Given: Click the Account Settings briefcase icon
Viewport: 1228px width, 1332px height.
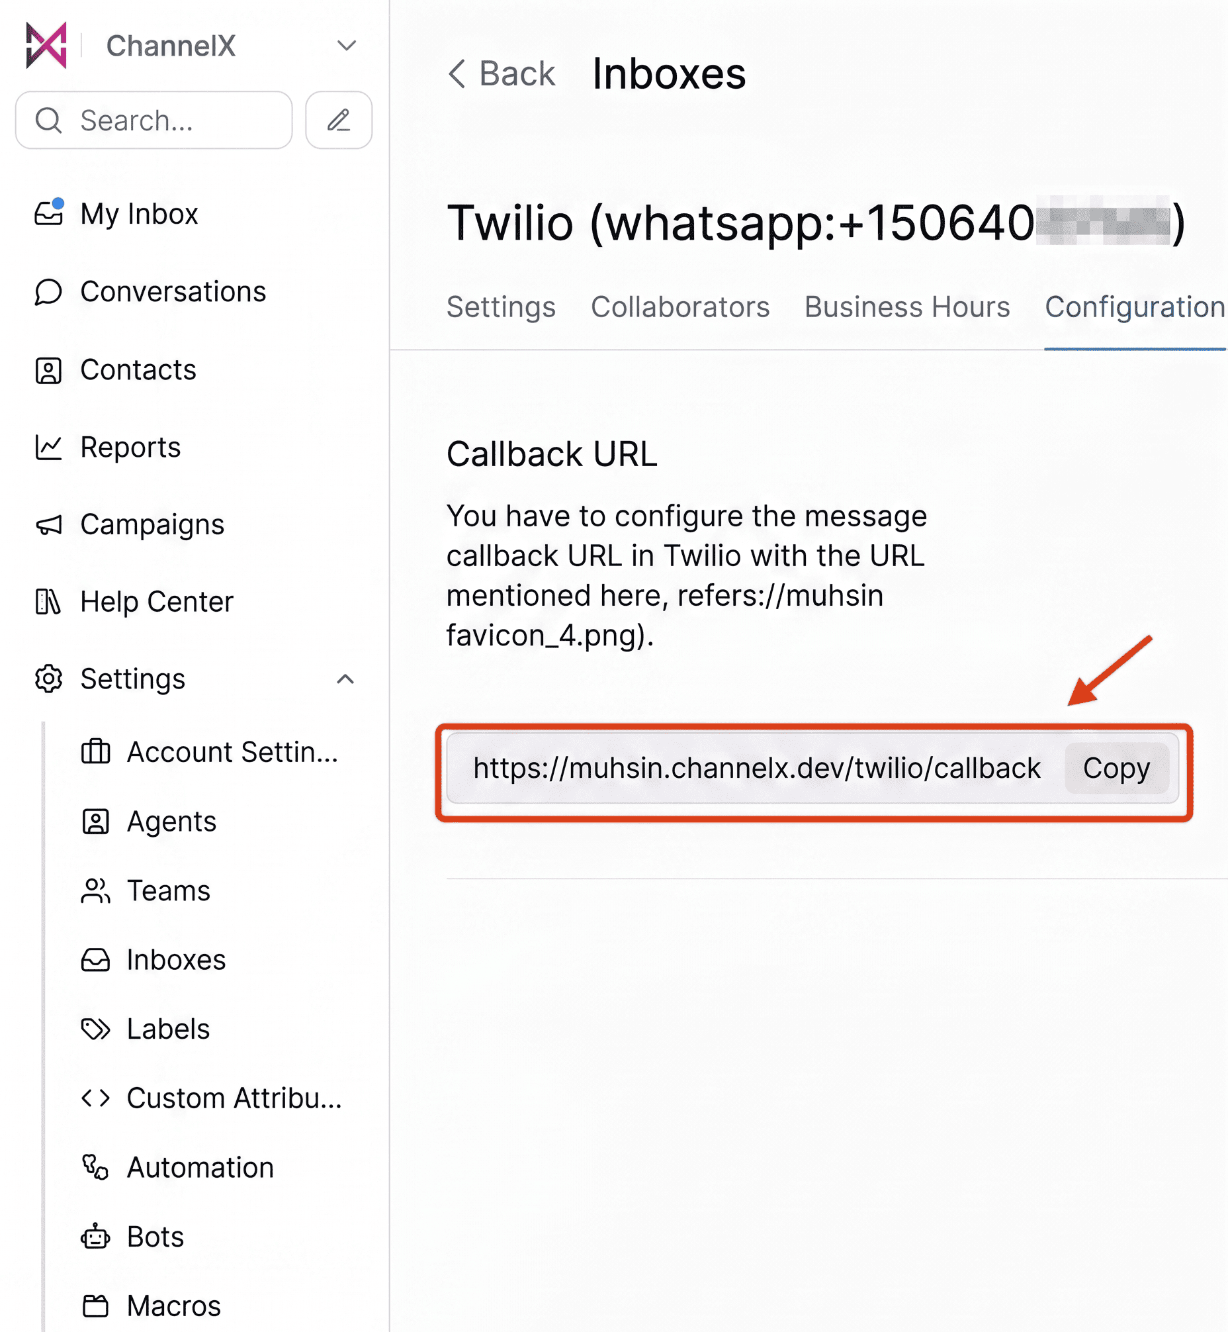Looking at the screenshot, I should tap(96, 752).
